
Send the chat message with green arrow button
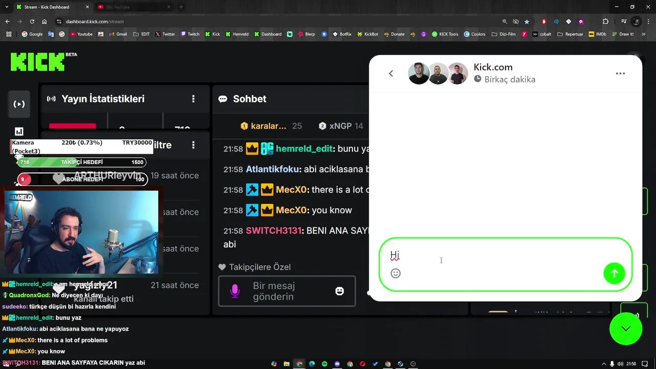pyautogui.click(x=614, y=274)
